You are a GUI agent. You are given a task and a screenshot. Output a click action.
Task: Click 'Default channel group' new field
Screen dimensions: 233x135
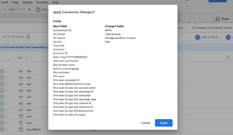click(66, 69)
